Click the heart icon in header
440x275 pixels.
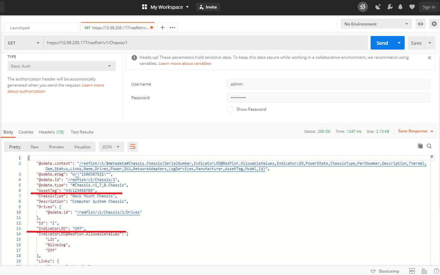coord(412,7)
